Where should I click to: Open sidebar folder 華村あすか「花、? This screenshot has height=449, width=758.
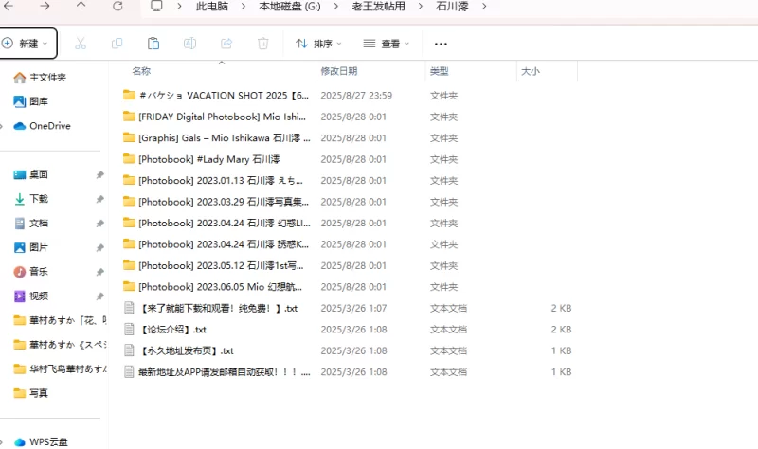click(60, 320)
